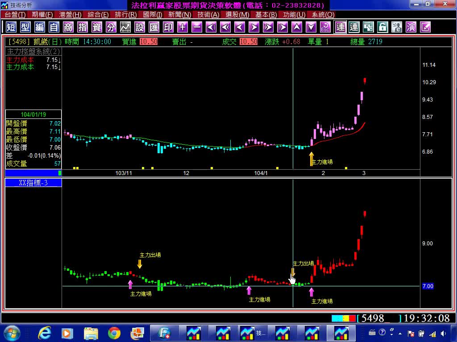Click the 設 settings toolbar icon
The width and height of the screenshot is (457, 342).
pyautogui.click(x=140, y=27)
